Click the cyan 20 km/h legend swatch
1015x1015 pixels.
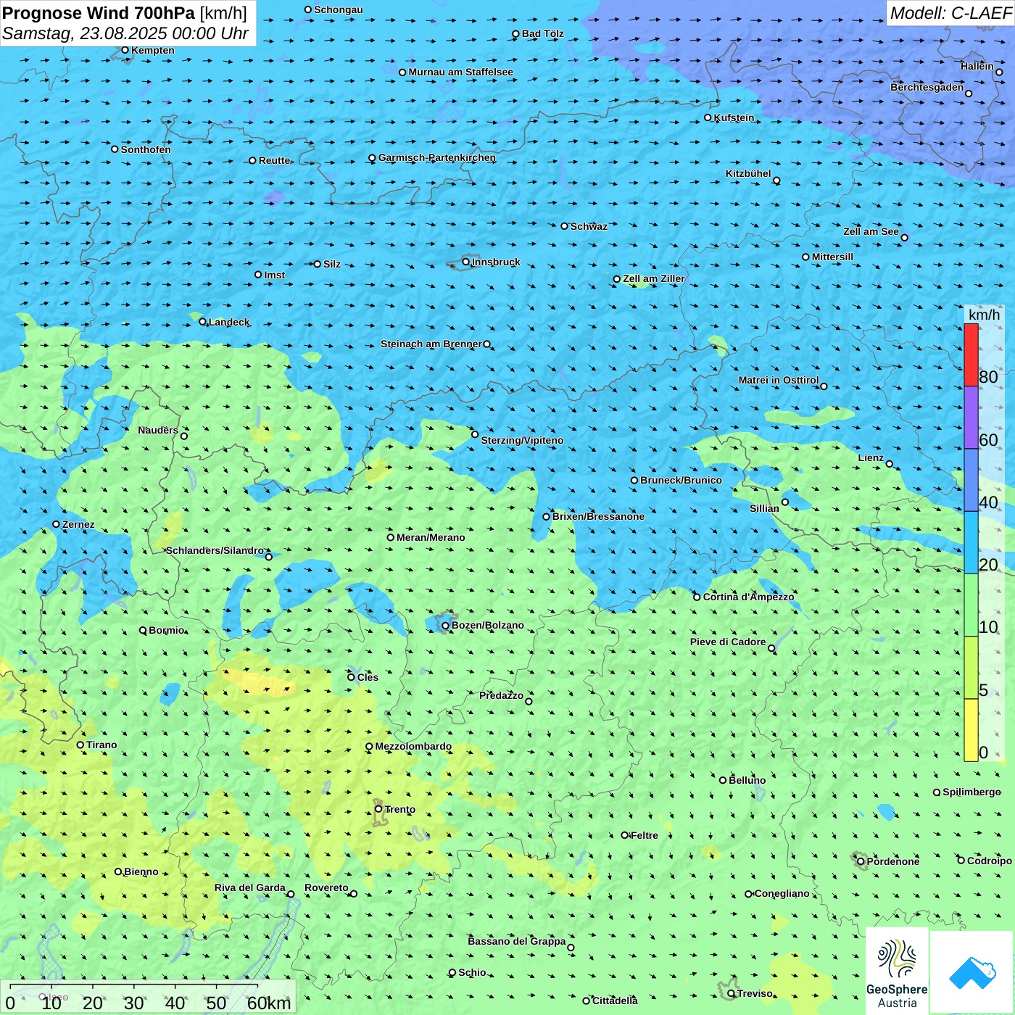coord(971,543)
